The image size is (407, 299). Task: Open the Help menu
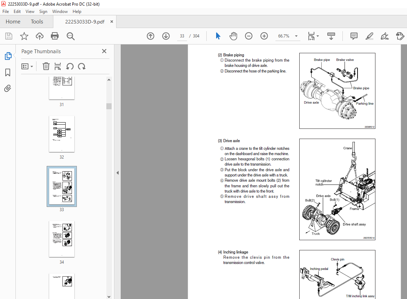coord(77,12)
